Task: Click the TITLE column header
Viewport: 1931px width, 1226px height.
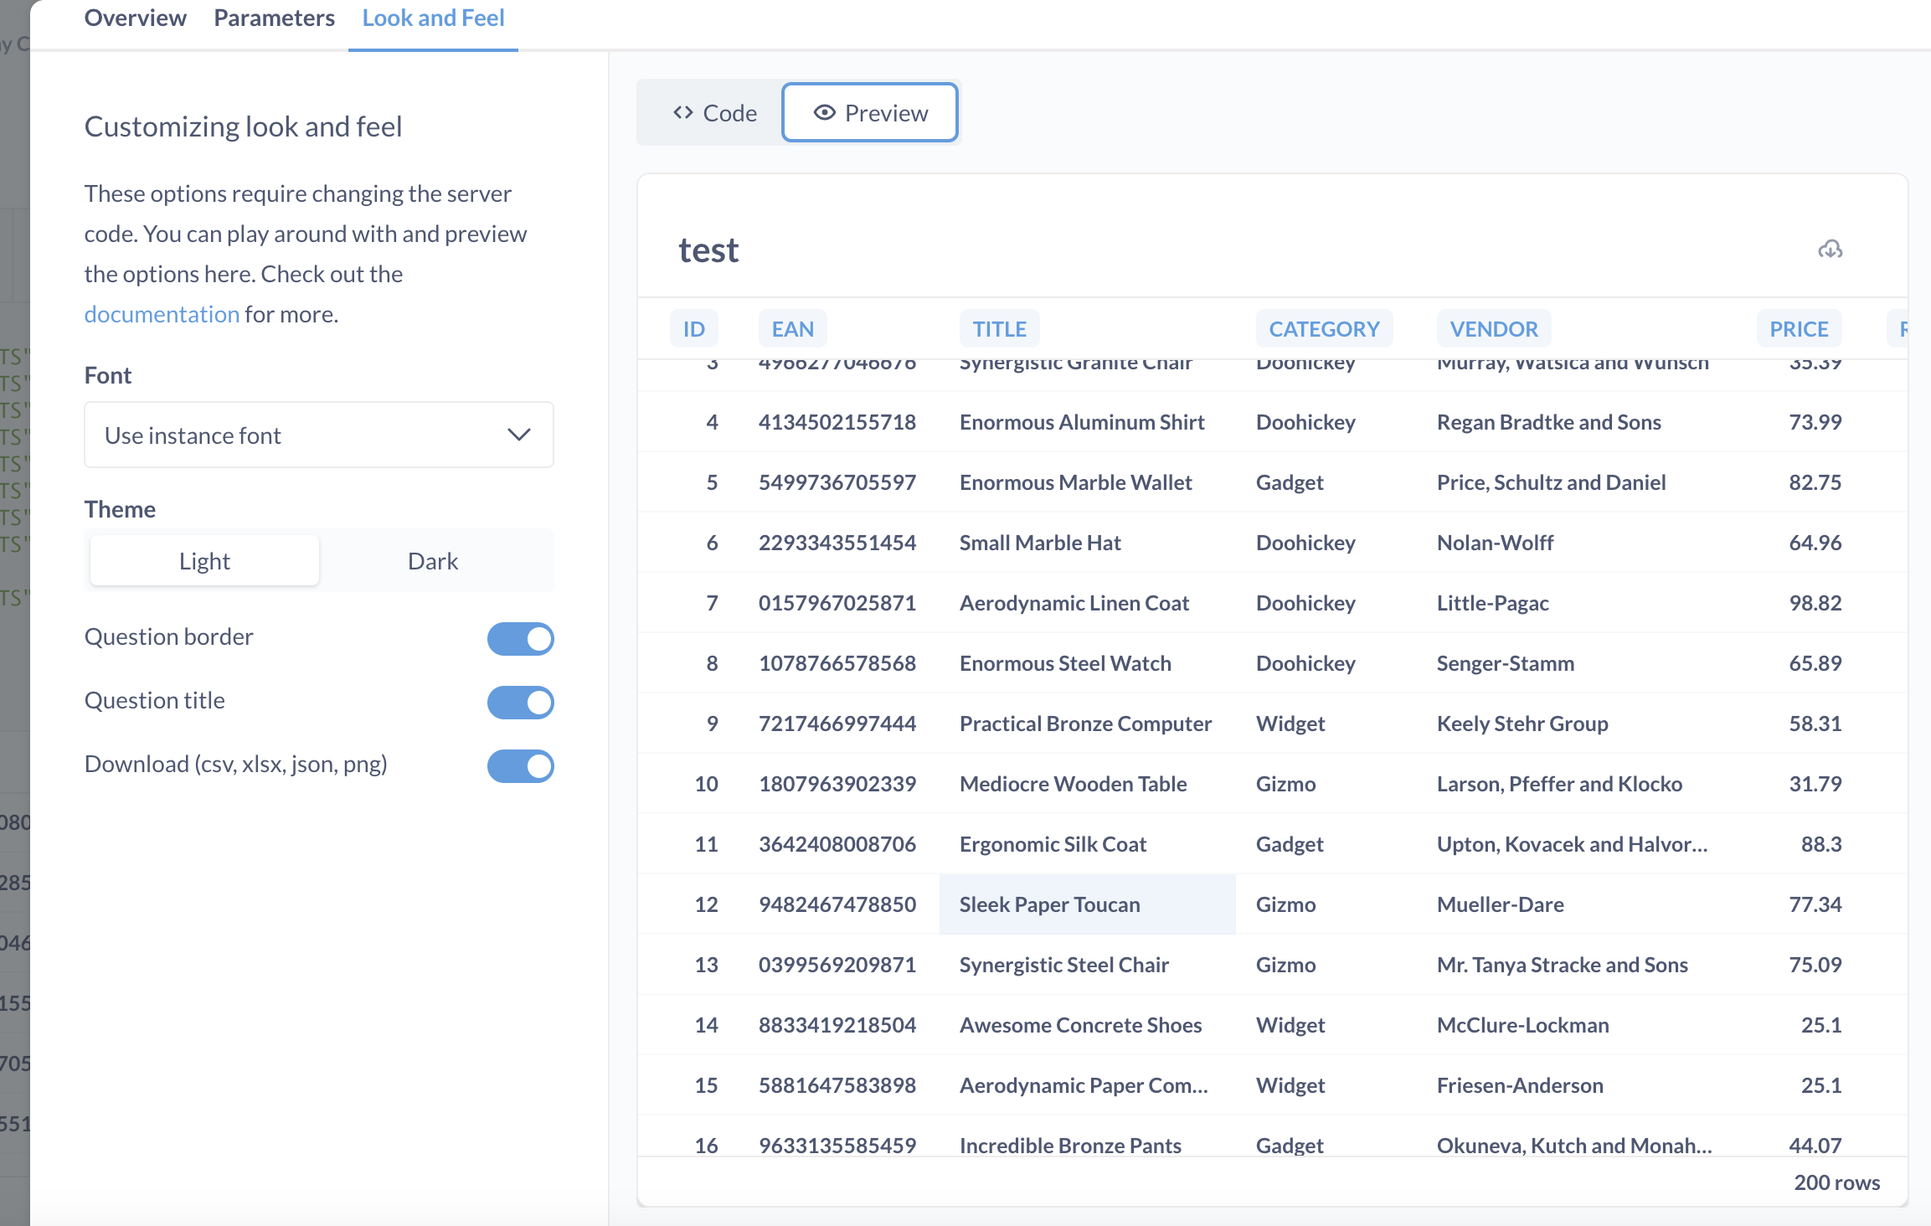Action: [998, 328]
